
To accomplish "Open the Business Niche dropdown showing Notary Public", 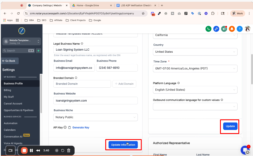I will [96, 117].
